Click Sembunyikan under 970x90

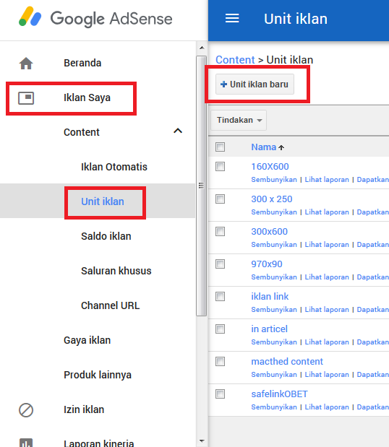274,277
